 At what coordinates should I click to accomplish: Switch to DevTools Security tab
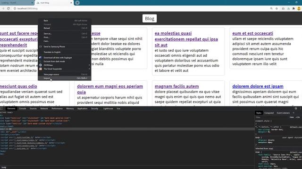(x=94, y=108)
